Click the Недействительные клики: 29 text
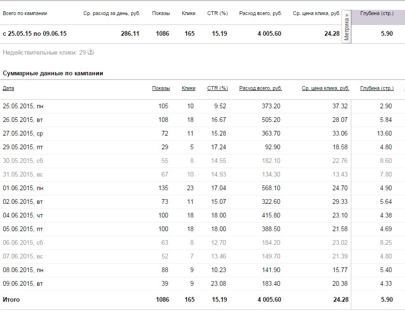The width and height of the screenshot is (405, 314). [x=44, y=53]
